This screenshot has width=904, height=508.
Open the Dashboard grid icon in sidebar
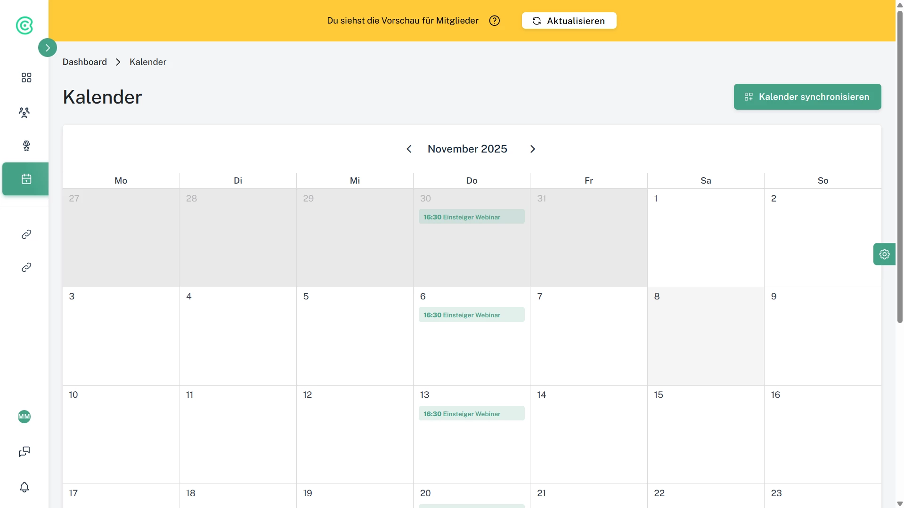pos(26,77)
